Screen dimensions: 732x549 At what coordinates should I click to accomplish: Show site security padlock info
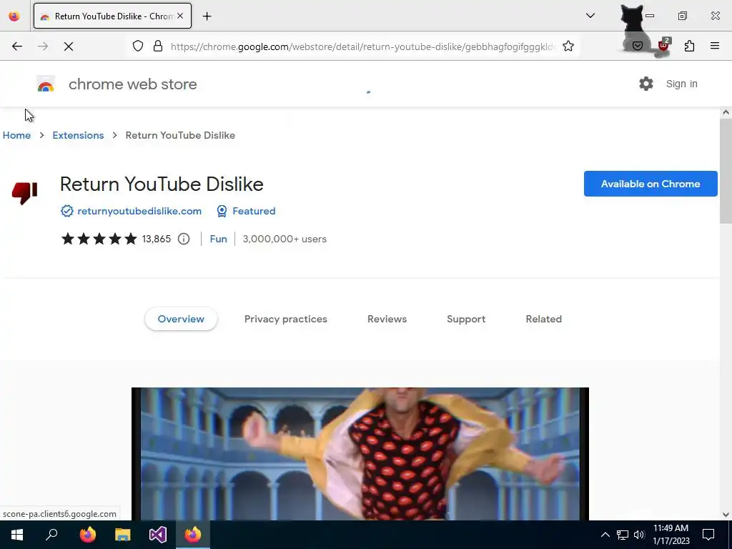(158, 46)
